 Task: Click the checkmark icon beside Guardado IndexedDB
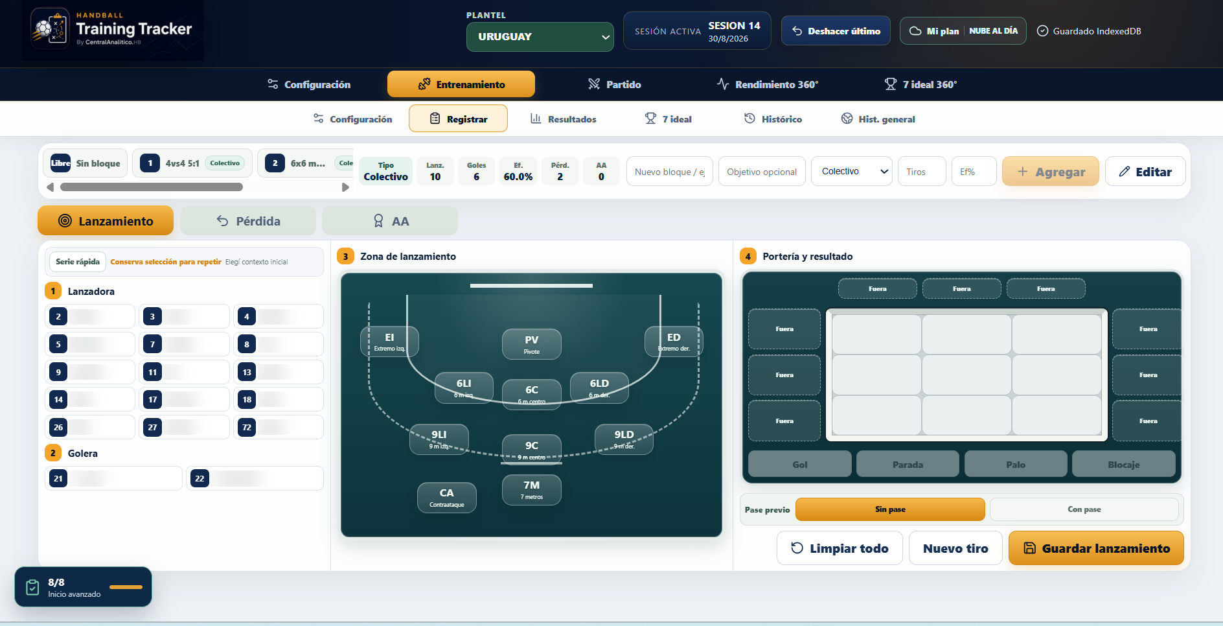[x=1042, y=31]
